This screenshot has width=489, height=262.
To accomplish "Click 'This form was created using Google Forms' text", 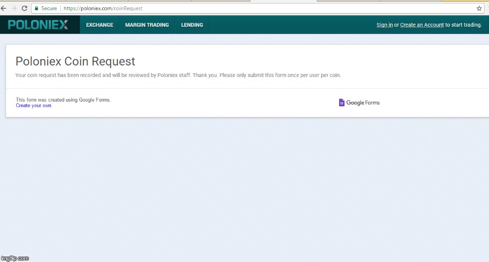I will (63, 100).
